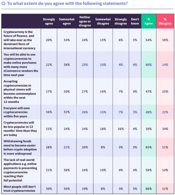The image size is (175, 195).
Task: Select 'Neither agree or disagree' column header
Action: (x=85, y=21)
